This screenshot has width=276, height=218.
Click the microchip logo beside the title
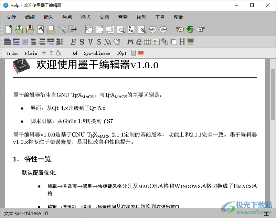(21, 66)
